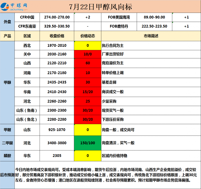This screenshot has height=189, width=201.
Task: Select the 西北 region cell
Action: 27,46
